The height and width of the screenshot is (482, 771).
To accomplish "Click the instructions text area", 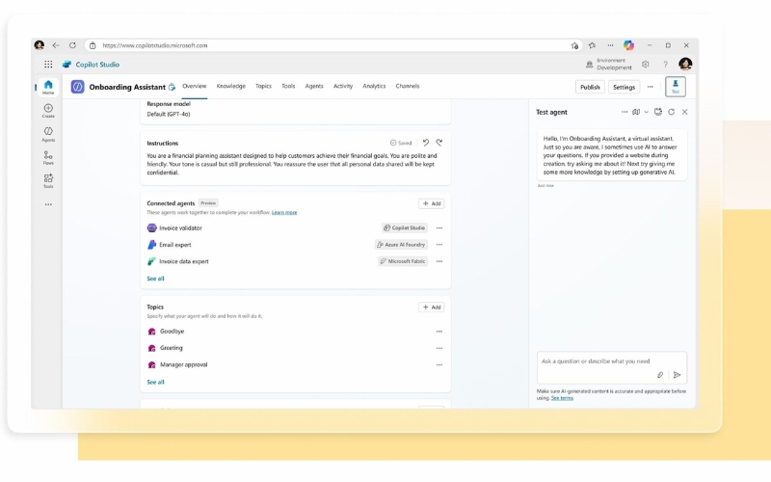I will click(x=292, y=164).
